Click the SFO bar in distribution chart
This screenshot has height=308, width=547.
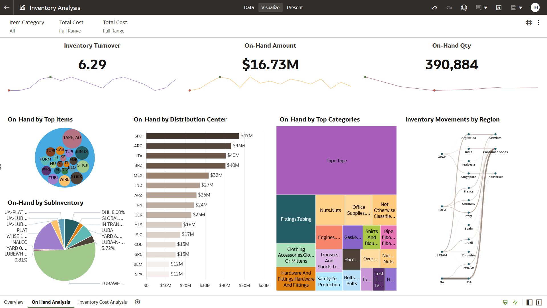point(192,136)
